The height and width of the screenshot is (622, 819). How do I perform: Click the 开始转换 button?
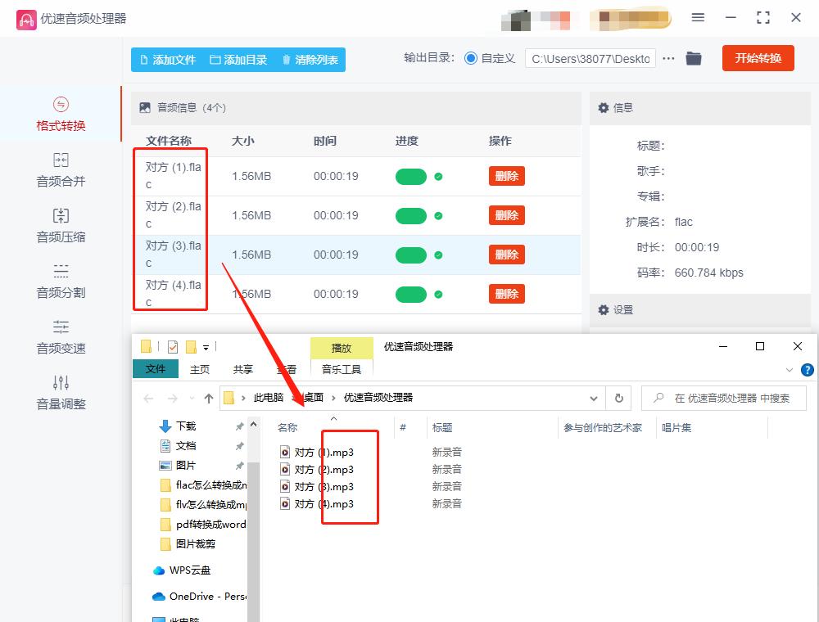[x=758, y=59]
